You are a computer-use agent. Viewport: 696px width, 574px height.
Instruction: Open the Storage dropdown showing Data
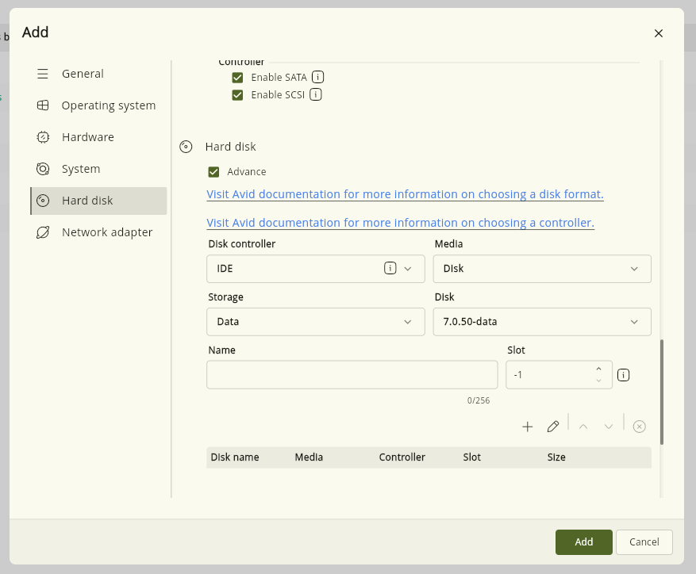click(x=316, y=322)
